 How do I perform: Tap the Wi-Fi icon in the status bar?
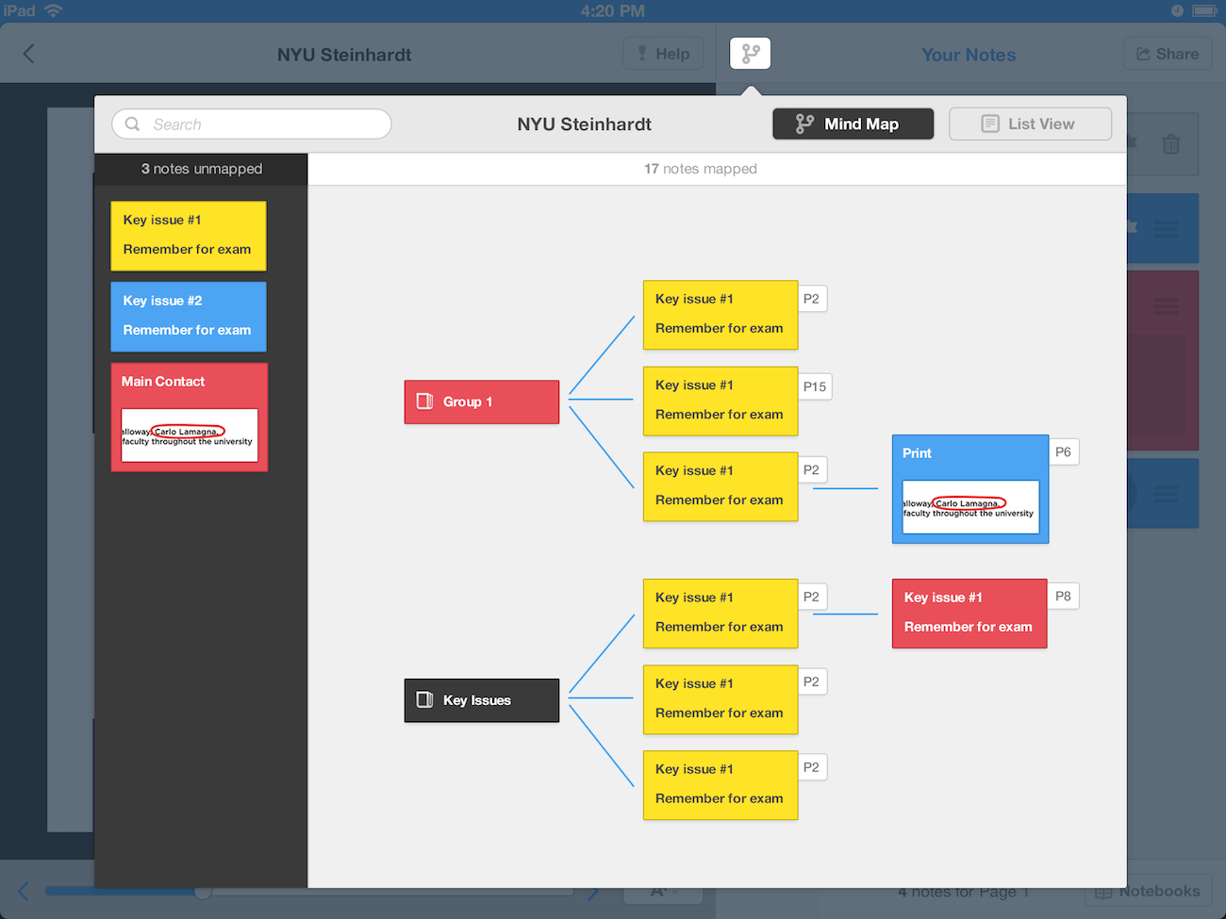(x=53, y=11)
